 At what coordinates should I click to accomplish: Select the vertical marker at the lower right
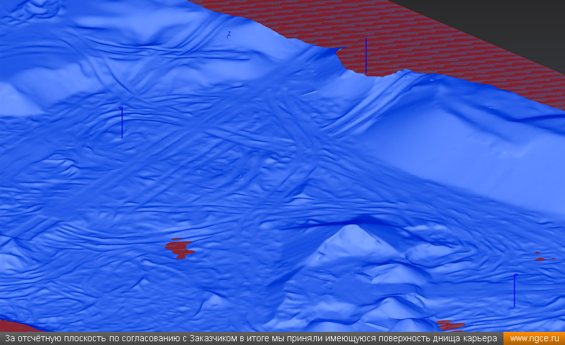(515, 290)
